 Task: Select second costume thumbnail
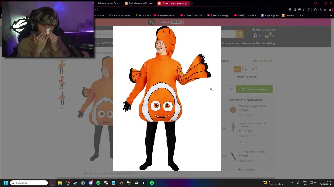(62, 83)
